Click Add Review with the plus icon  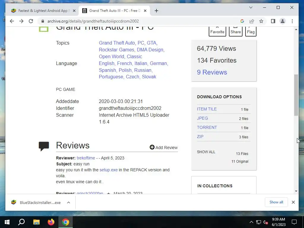pos(164,148)
